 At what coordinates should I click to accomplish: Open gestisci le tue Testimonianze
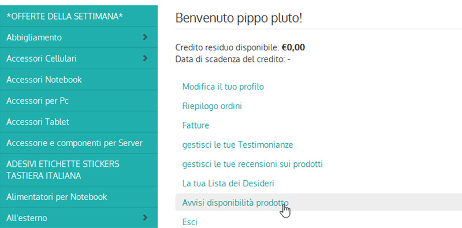tap(237, 145)
